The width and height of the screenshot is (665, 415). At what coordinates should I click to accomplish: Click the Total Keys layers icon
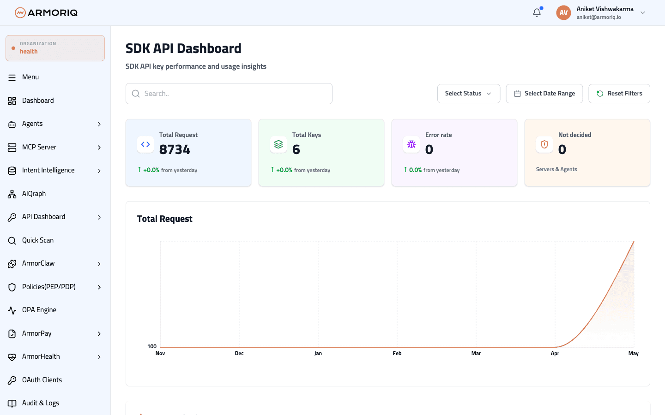coord(278,144)
